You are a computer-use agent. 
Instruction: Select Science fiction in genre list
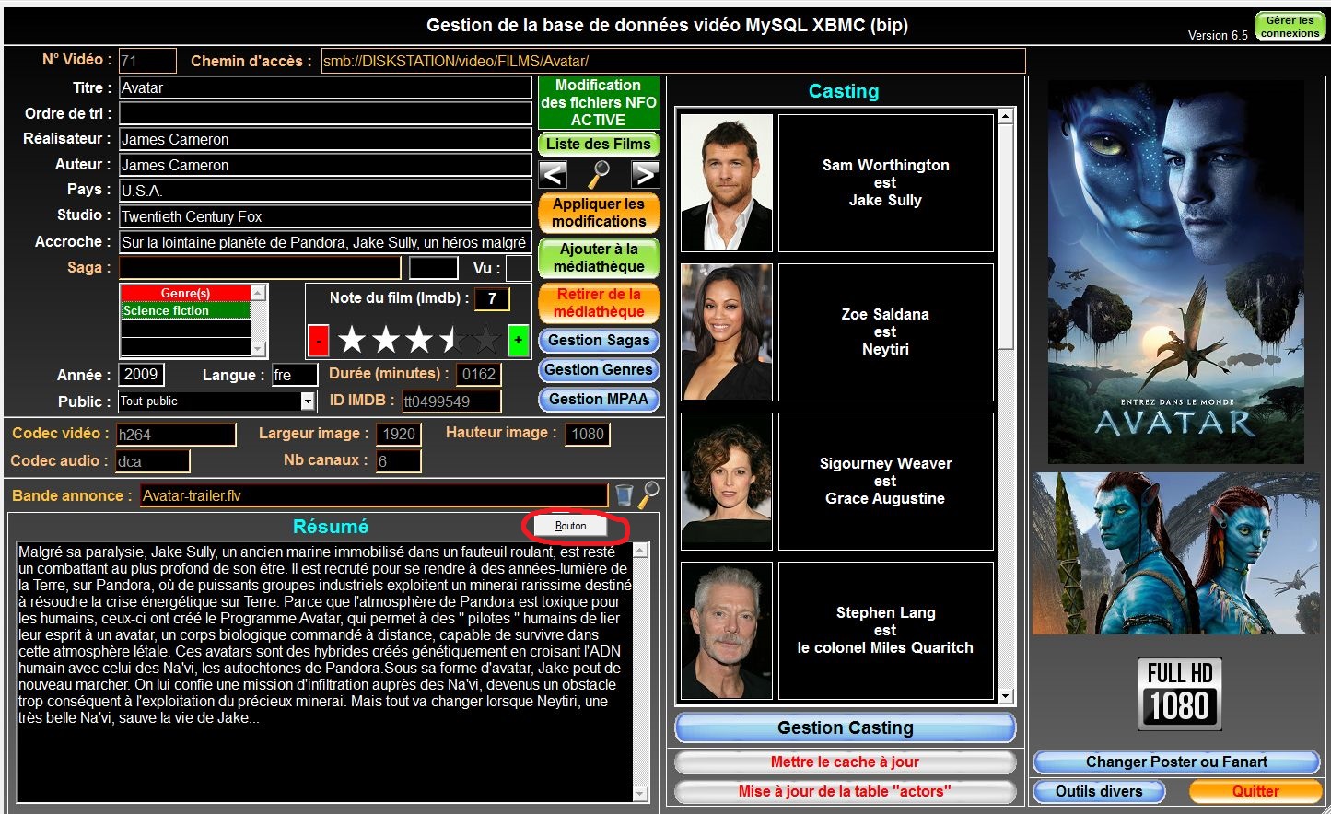coord(185,311)
